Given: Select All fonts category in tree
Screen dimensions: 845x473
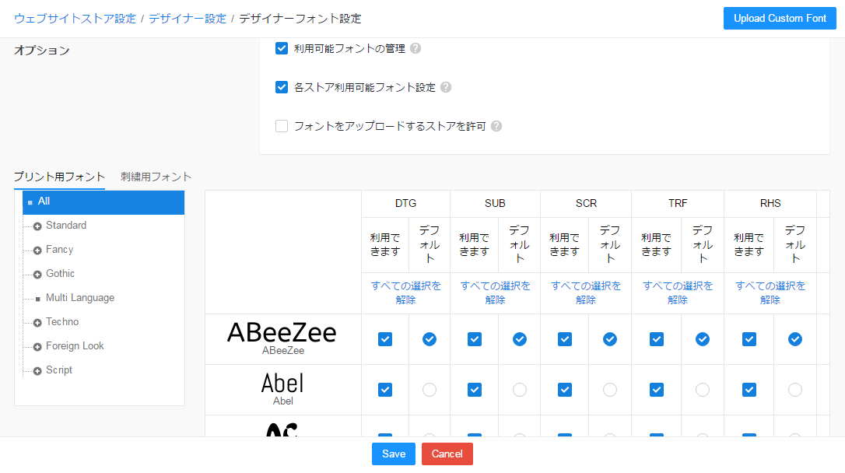Looking at the screenshot, I should tap(44, 201).
